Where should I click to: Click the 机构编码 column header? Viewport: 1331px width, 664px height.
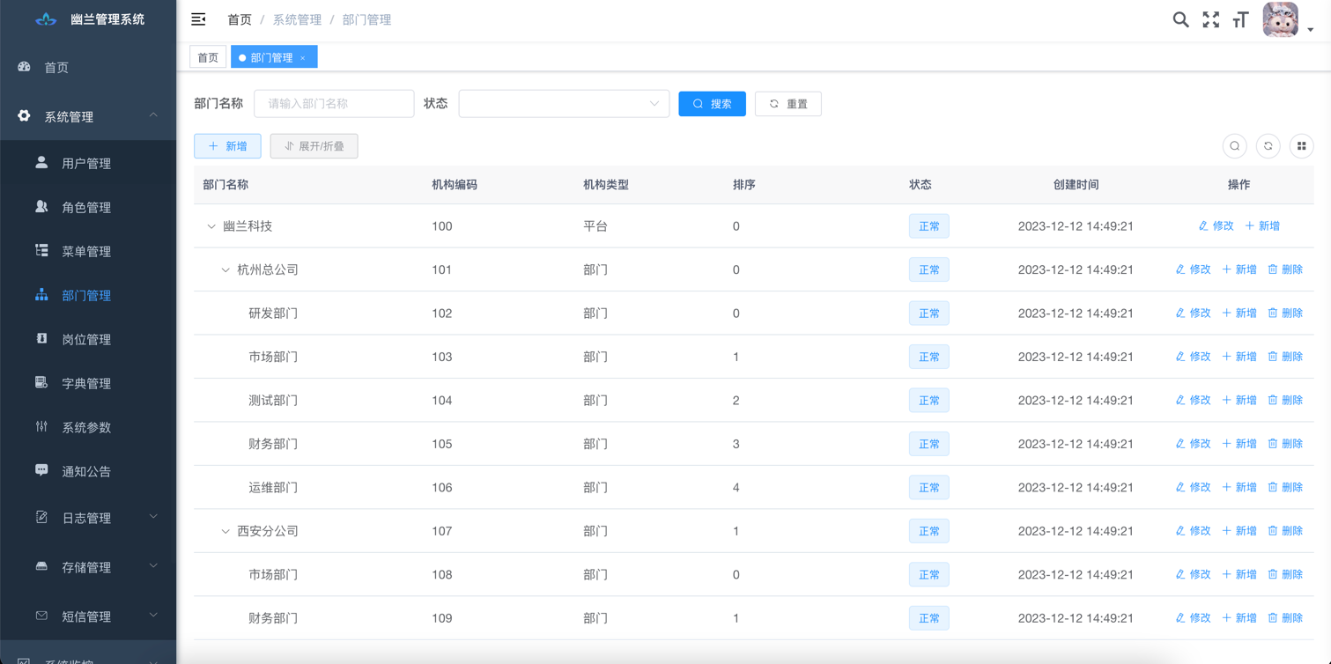455,185
